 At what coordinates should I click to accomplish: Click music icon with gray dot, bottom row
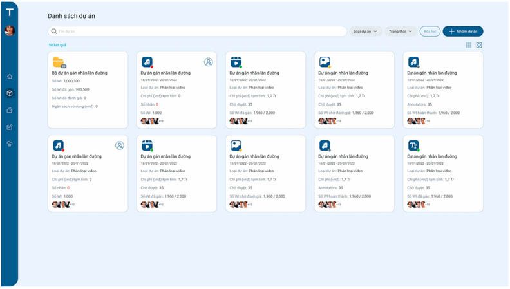[x=325, y=145]
